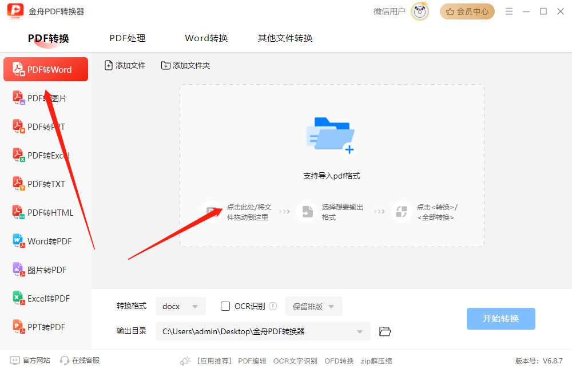Screen dimensions: 572x372
Task: Choose PDF转HTML conversion
Action: click(46, 212)
